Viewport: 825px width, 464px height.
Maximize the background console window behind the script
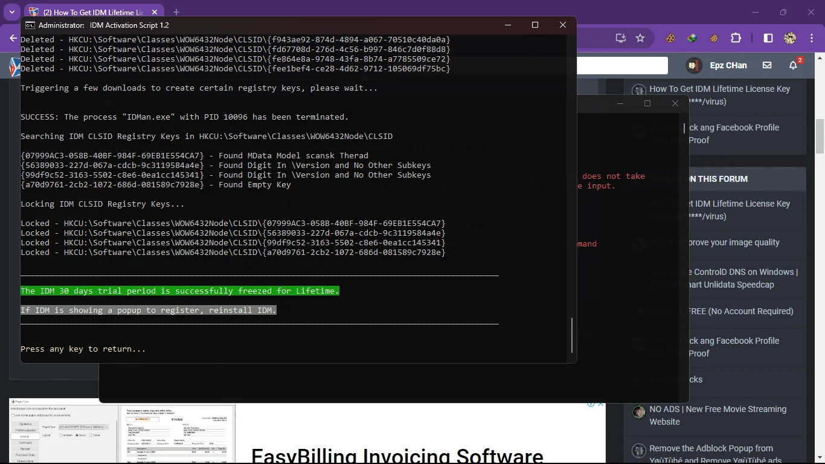pos(647,103)
